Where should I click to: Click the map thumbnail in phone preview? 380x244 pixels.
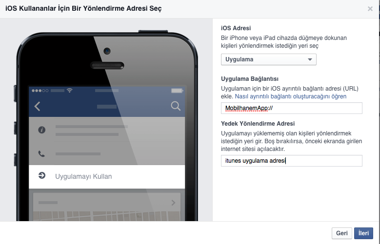107,216
